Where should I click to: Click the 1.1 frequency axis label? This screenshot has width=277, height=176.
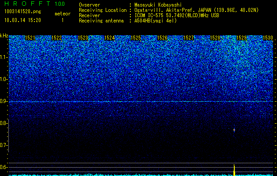click(x=4, y=57)
